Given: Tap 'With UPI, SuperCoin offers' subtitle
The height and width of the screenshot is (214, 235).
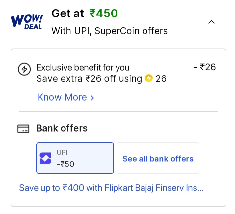Looking at the screenshot, I should click(110, 31).
